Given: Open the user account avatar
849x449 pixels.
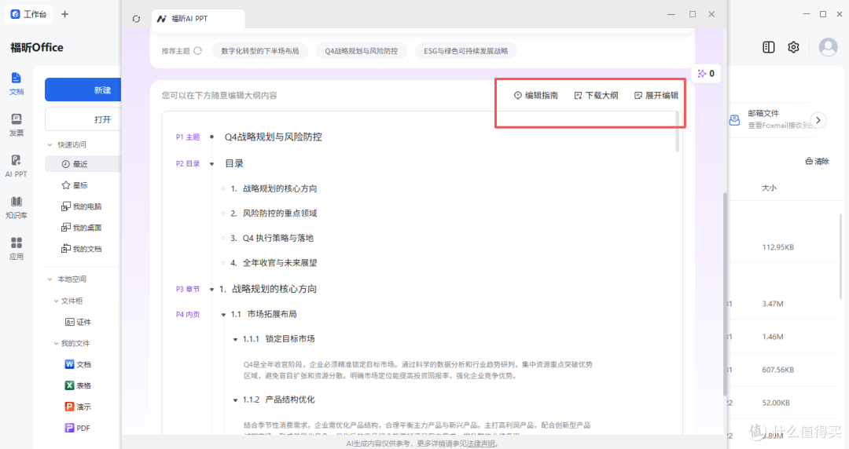Looking at the screenshot, I should point(828,47).
